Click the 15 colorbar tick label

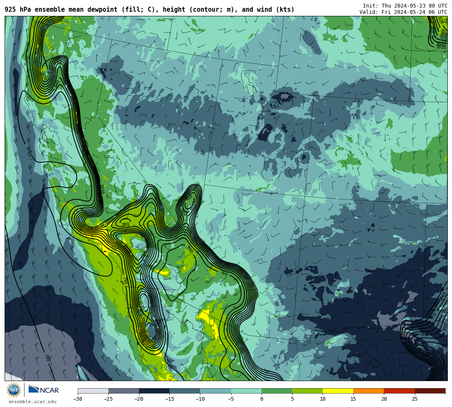click(353, 399)
